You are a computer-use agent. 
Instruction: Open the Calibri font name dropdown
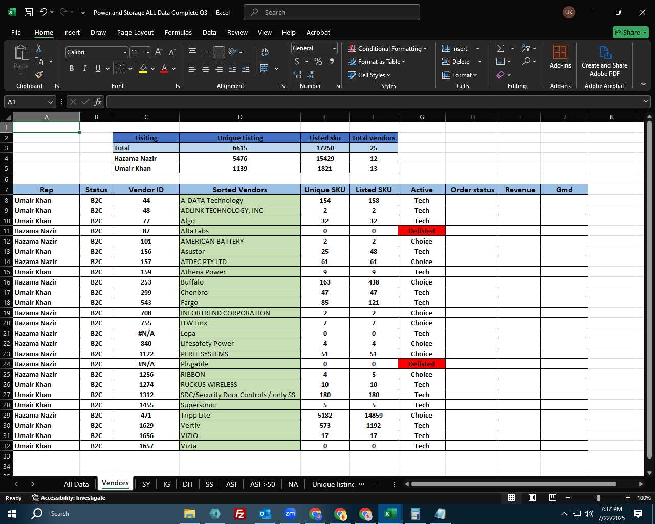point(124,52)
